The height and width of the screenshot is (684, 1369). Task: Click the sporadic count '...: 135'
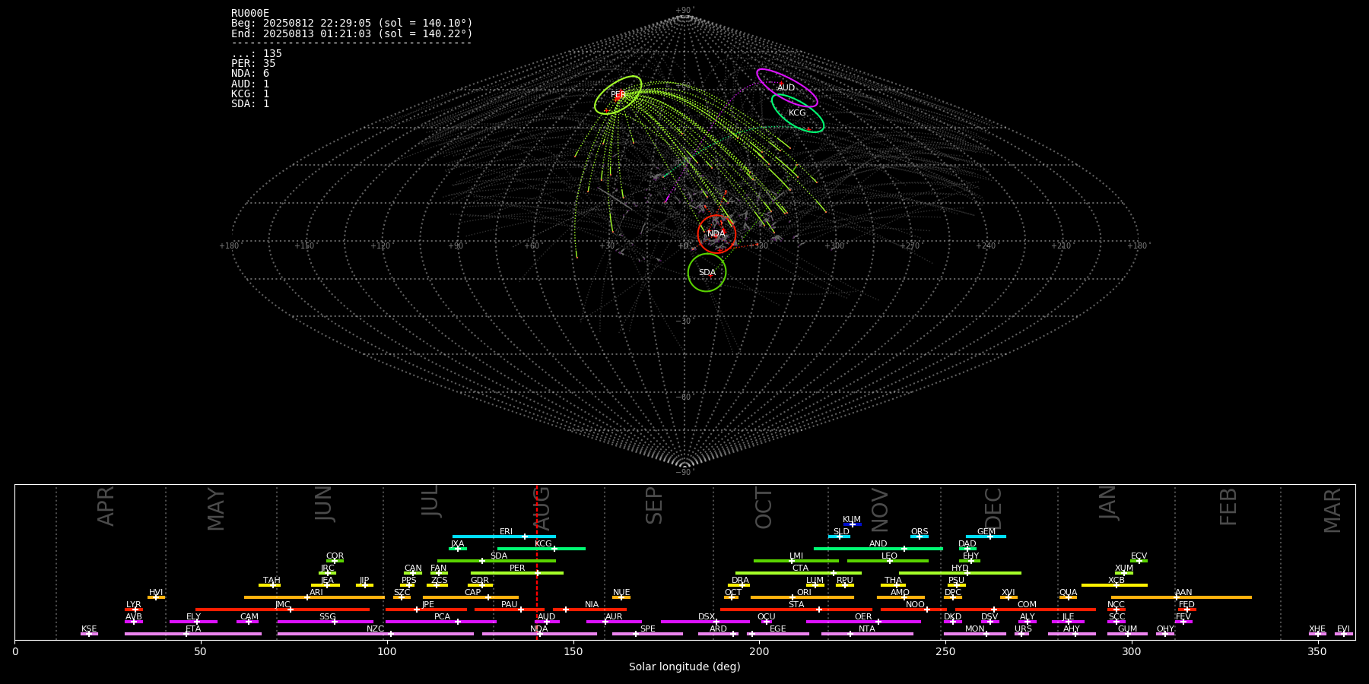[256, 54]
